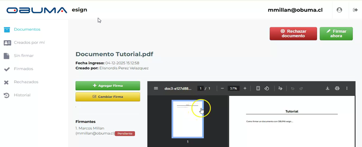Select page 1 thumbnail in sidebar
Screen dimensions: 362x147
188,119
